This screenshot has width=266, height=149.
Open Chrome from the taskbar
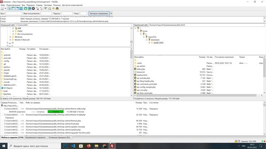(104, 146)
